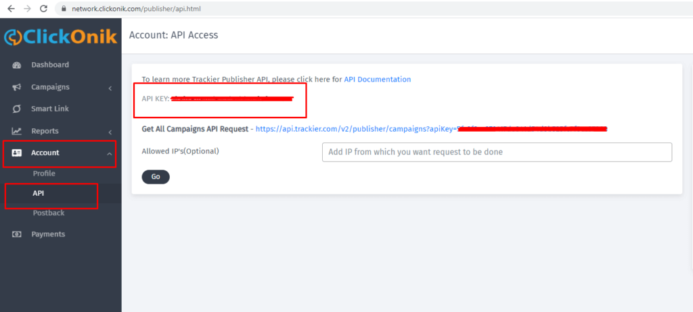
Task: Reload the page with the refresh icon
Action: tap(44, 9)
